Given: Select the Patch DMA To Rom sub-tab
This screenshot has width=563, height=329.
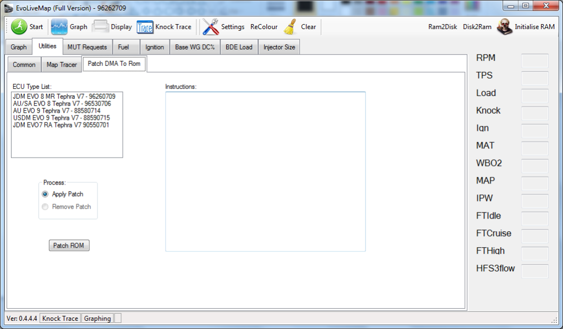Looking at the screenshot, I should click(x=114, y=64).
